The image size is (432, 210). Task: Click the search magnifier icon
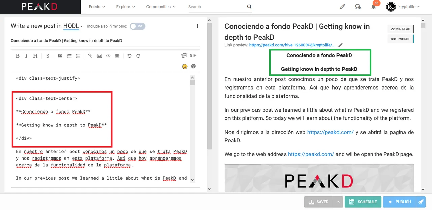(249, 7)
